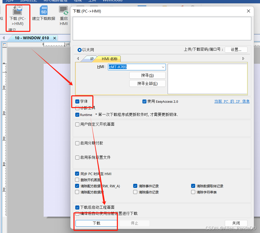Toggle 清除事件记录 checkbox

click(135, 186)
